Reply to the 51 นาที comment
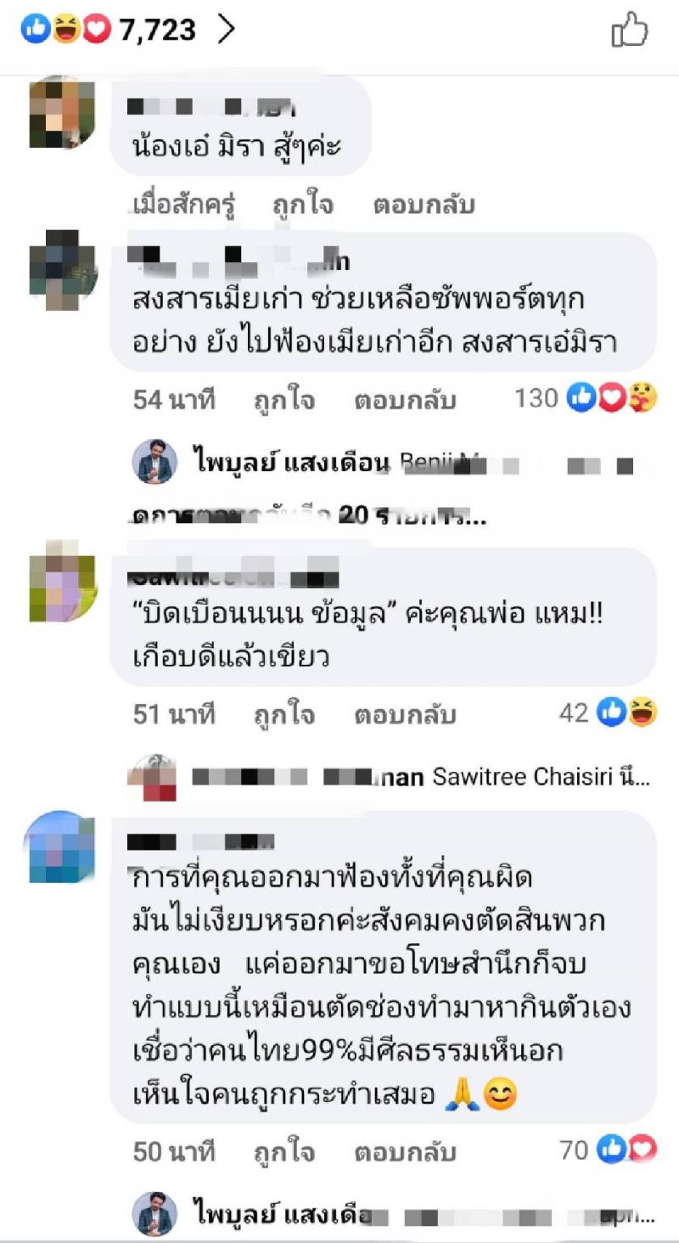The image size is (679, 1243). tap(405, 714)
